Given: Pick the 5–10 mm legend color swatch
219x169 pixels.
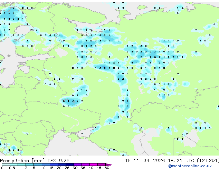Looking at the screenshot, I should [38, 165].
